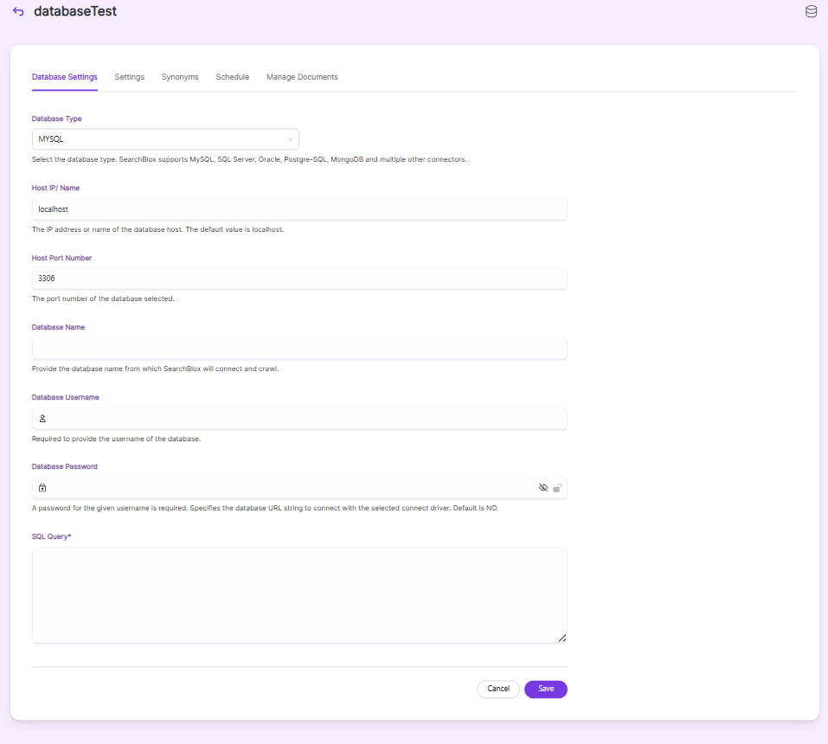Switch to the Schedule tab

click(233, 77)
